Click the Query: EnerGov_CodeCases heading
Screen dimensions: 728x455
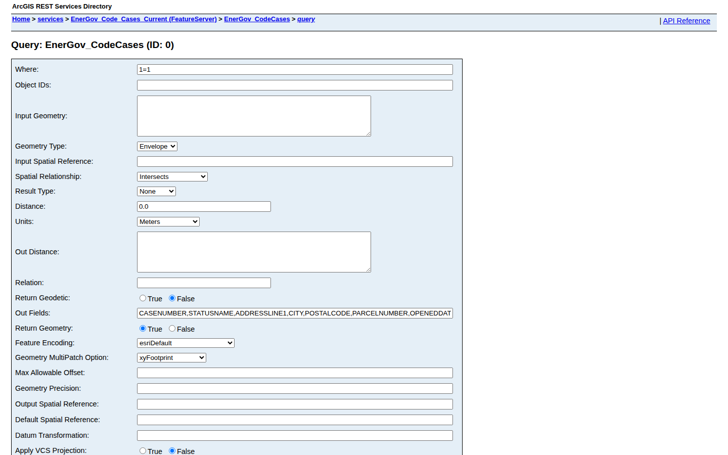click(93, 45)
